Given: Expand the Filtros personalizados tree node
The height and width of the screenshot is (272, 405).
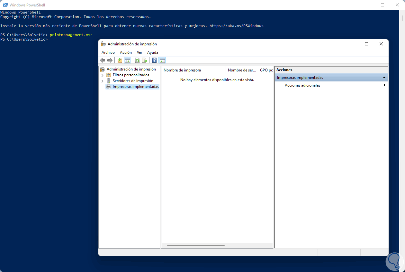Looking at the screenshot, I should coord(103,75).
